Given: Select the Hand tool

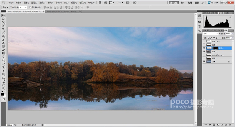Looking at the screenshot, I should click(x=3, y=85).
